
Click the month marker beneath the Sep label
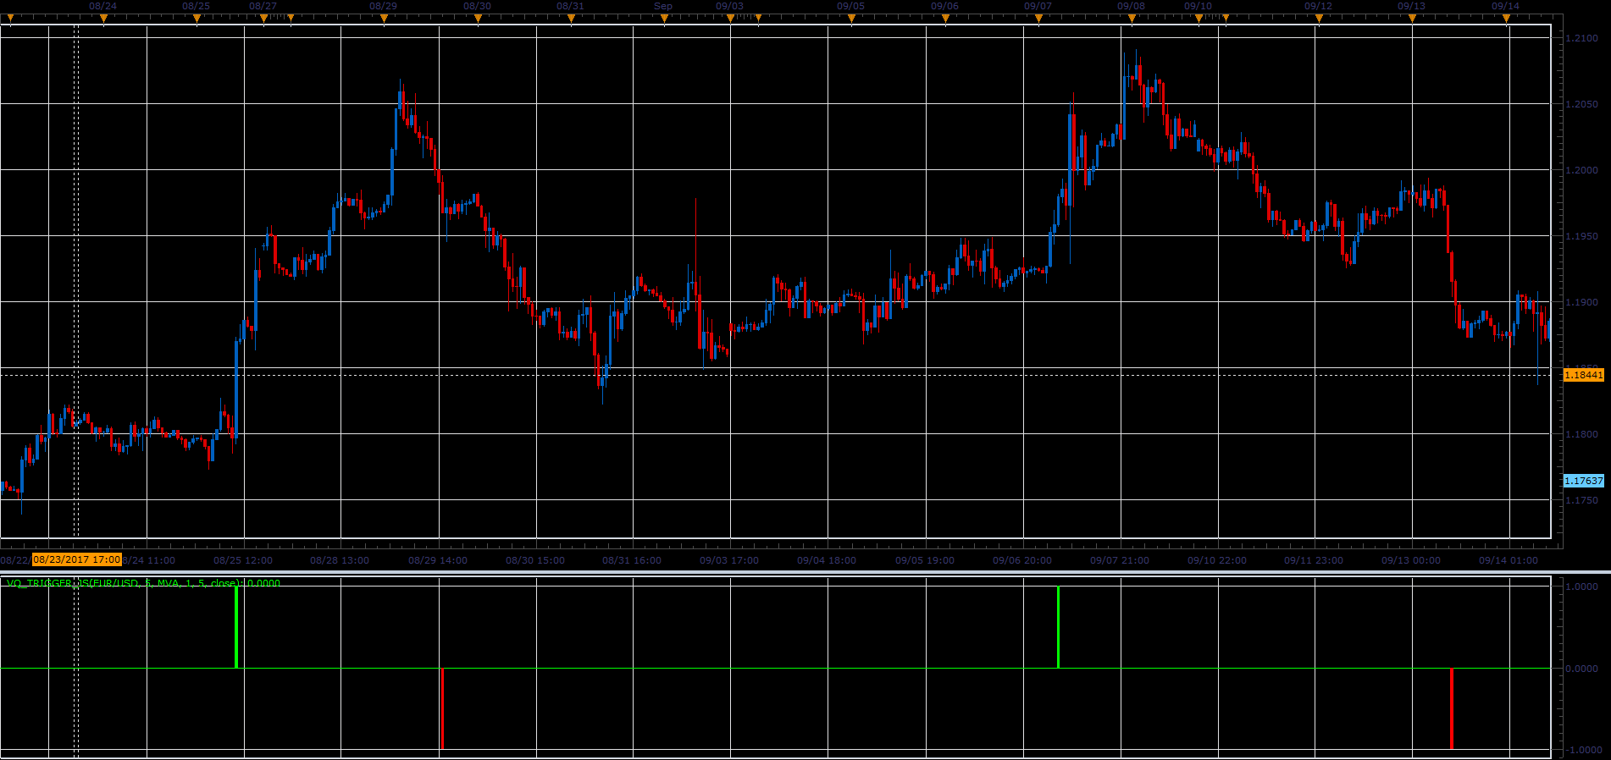[664, 18]
